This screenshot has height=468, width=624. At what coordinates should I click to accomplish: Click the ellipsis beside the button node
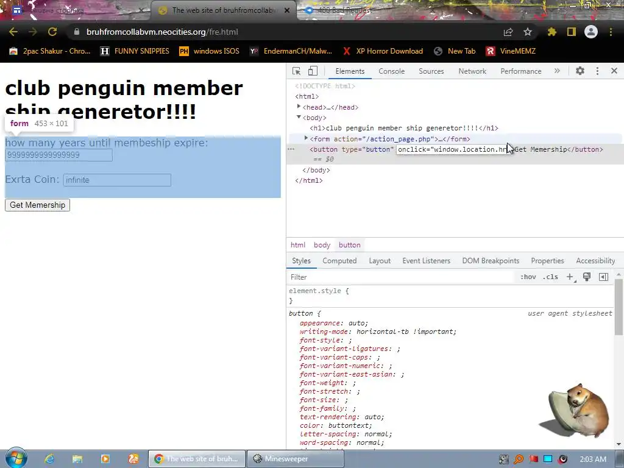point(291,149)
